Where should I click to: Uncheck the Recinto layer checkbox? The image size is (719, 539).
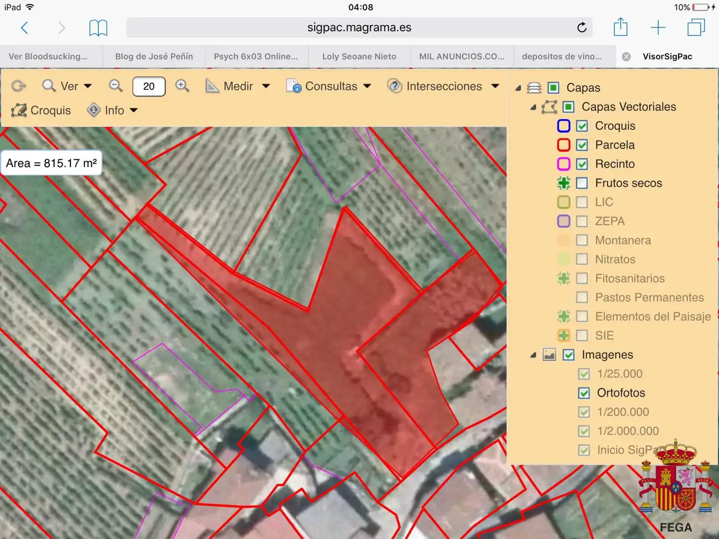[582, 164]
